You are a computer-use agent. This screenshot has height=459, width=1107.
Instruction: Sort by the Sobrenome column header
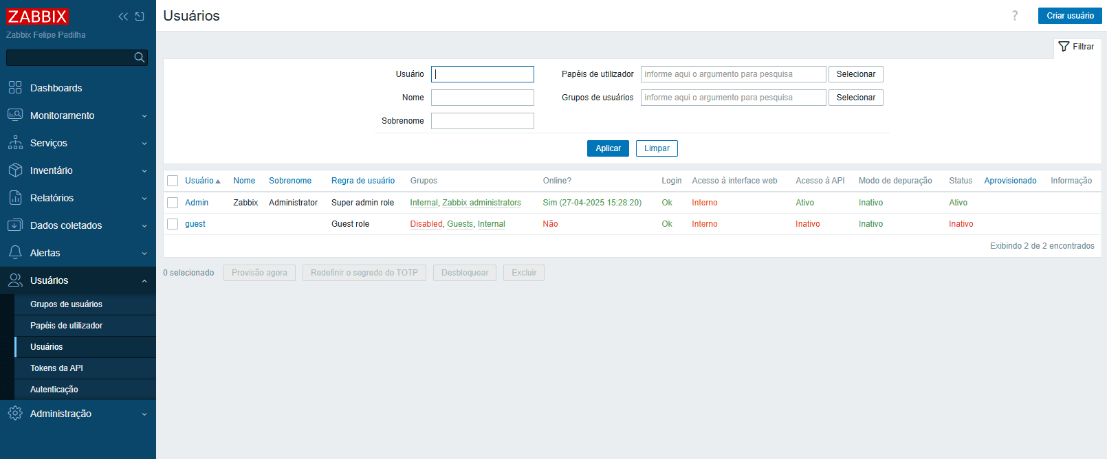point(290,181)
